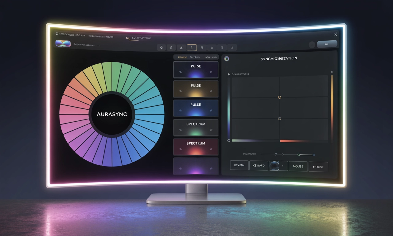Click the green handle on the horizontal slider
393x236 pixels.
coord(299,155)
